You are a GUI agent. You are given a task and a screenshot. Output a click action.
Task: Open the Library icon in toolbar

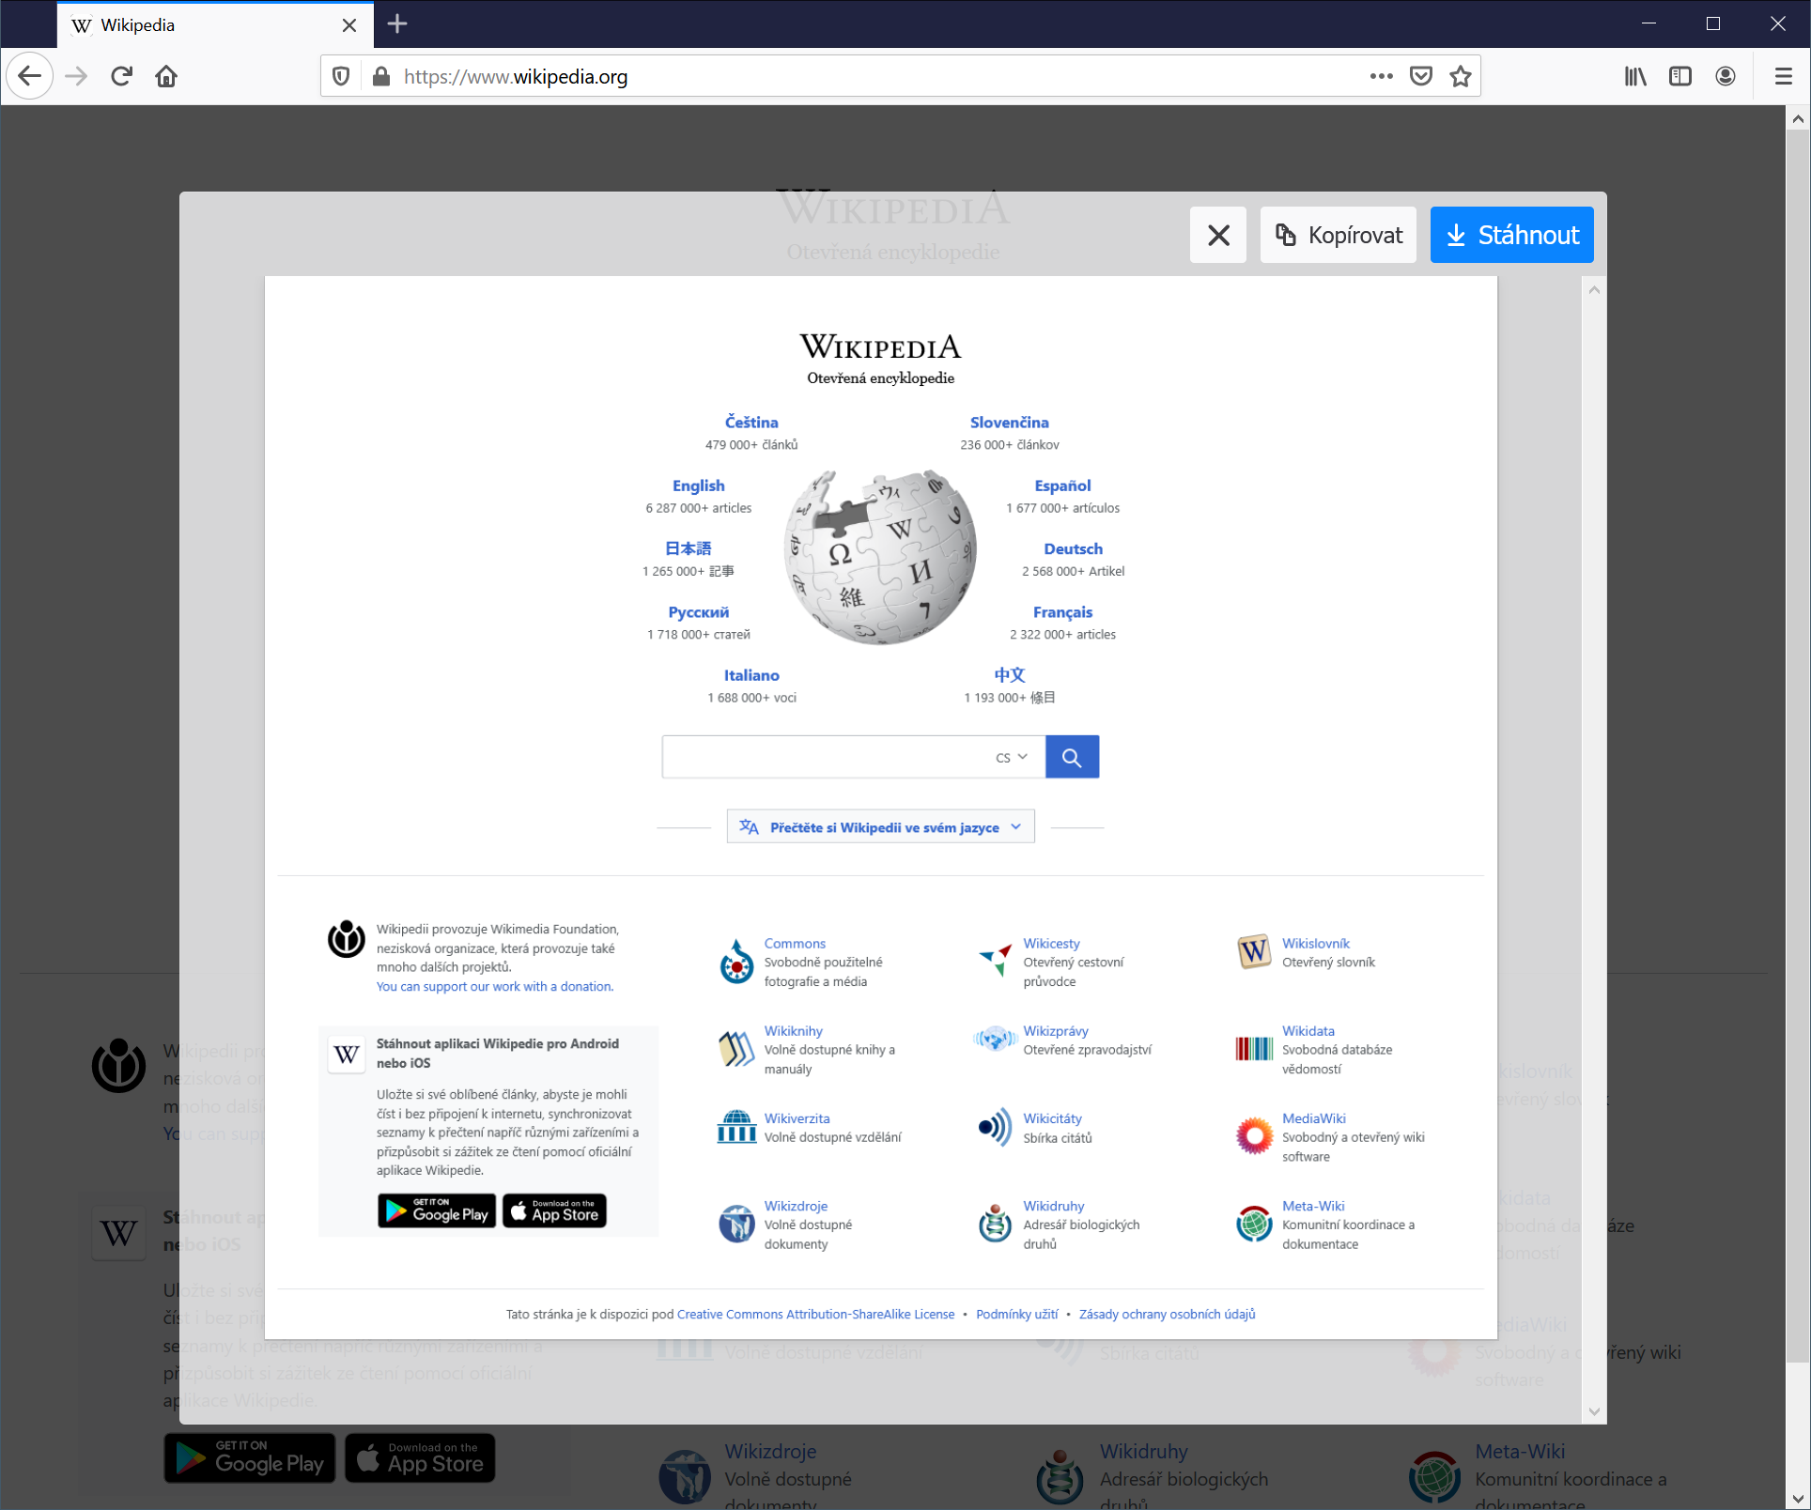pos(1635,76)
